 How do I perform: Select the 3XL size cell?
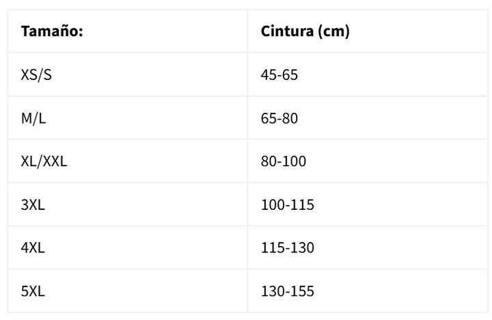[x=33, y=204]
